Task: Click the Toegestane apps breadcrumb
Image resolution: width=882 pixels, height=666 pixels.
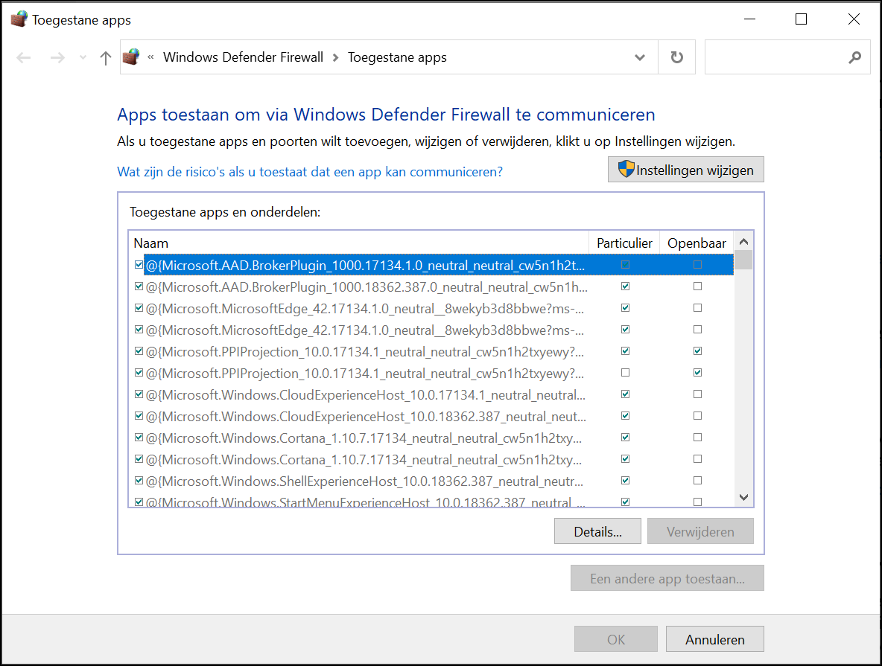Action: 397,57
